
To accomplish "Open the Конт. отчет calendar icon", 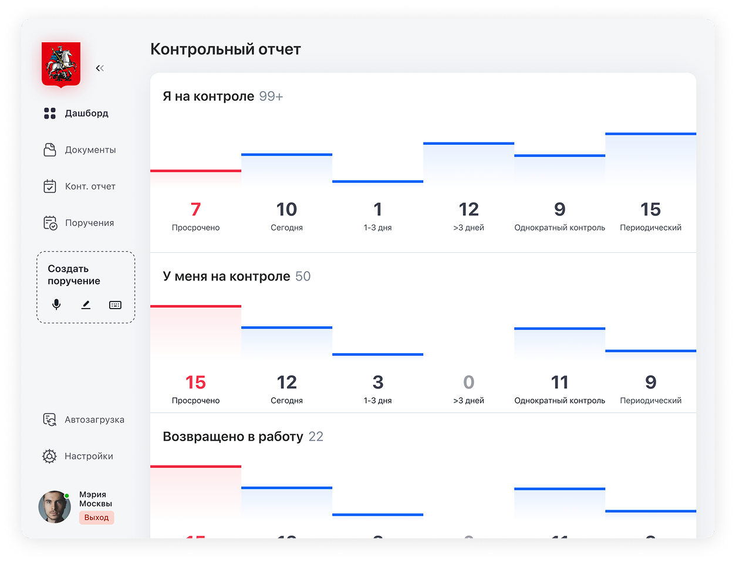I will [x=50, y=186].
